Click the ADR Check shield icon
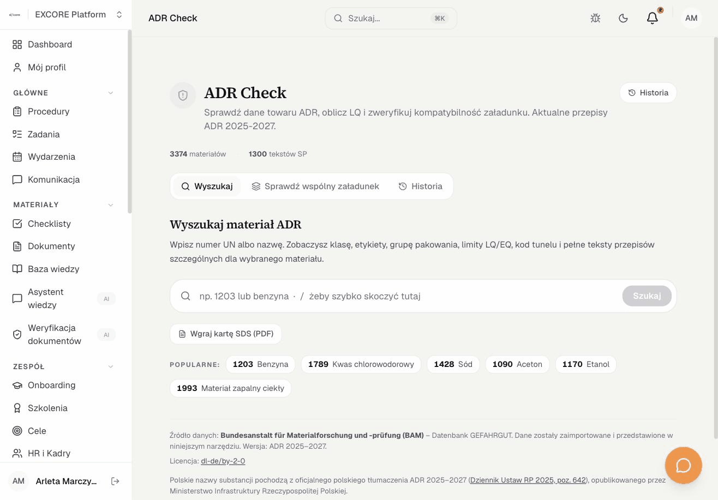 click(183, 95)
